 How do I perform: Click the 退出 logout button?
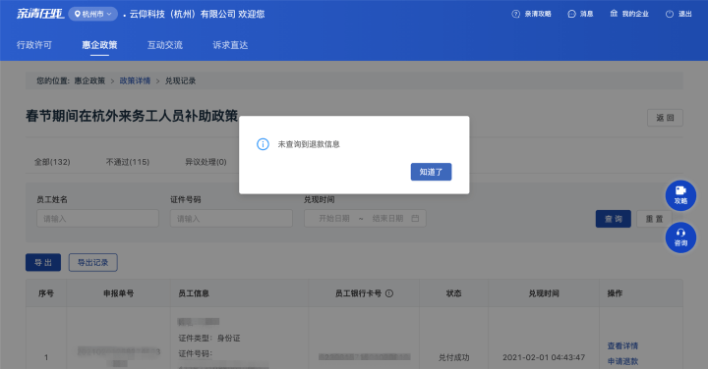point(678,14)
